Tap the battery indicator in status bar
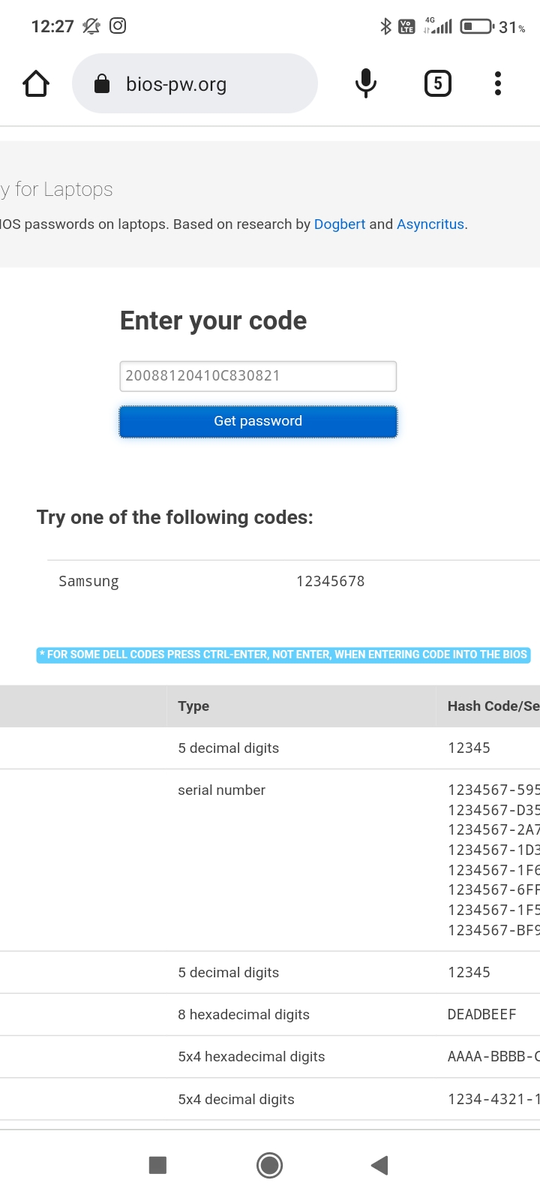 [476, 27]
